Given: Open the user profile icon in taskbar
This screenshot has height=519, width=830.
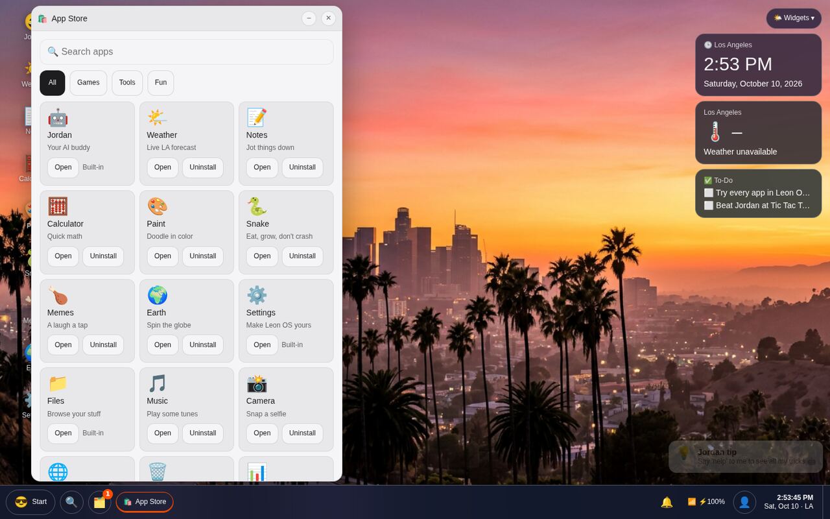Looking at the screenshot, I should coord(744,502).
